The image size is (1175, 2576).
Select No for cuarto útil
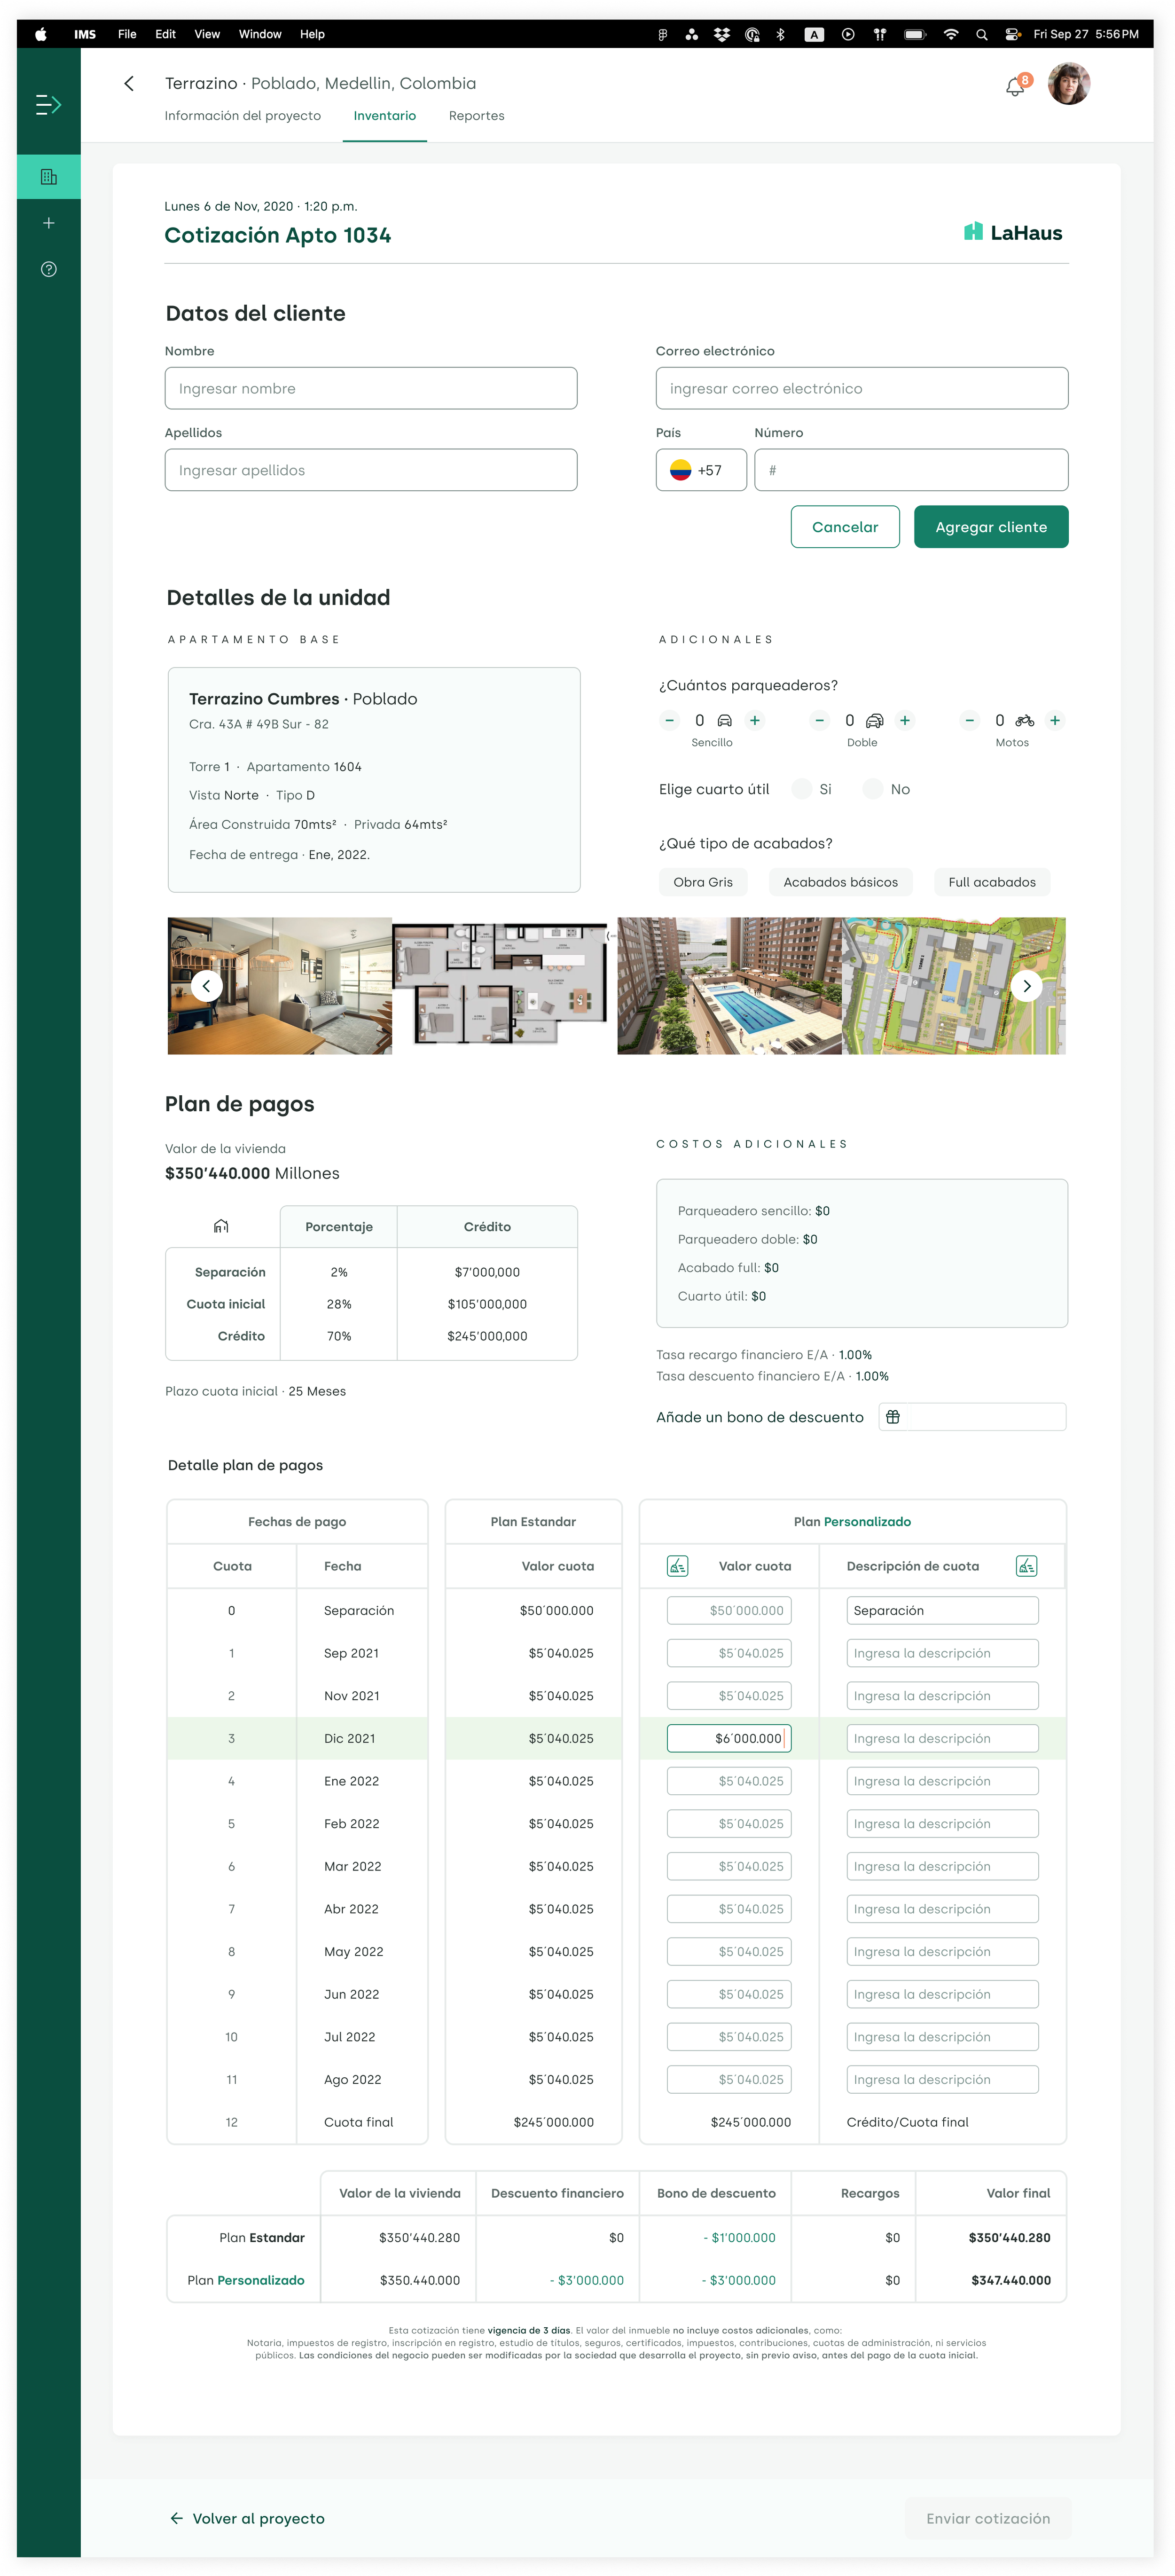point(873,789)
